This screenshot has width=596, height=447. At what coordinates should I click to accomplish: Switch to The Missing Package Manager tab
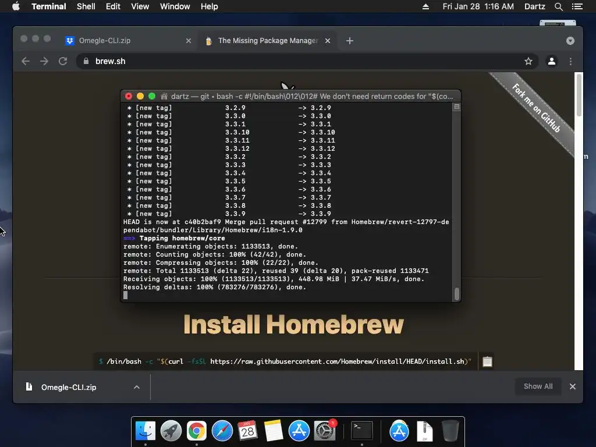coord(268,41)
